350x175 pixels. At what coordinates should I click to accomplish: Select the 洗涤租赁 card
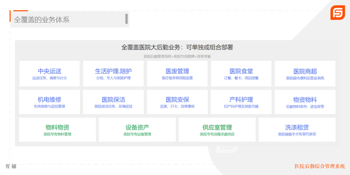(x=297, y=130)
